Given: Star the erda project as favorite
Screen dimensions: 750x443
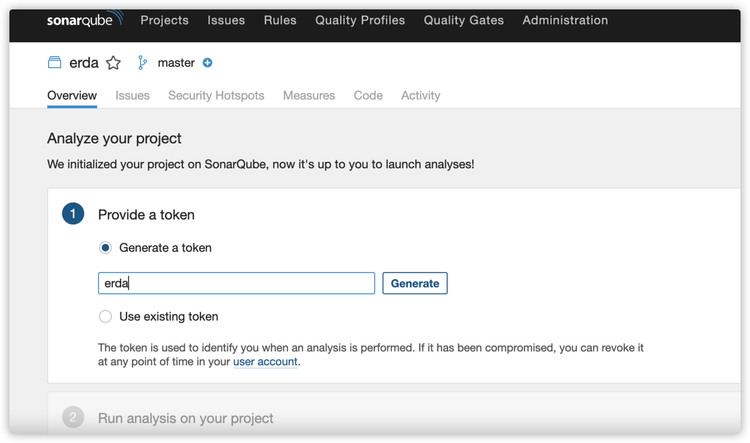Looking at the screenshot, I should [113, 63].
